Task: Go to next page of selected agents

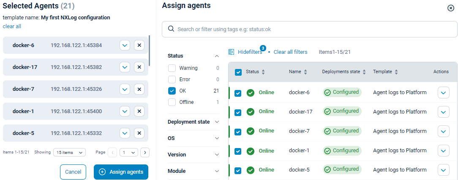Action: [x=144, y=152]
